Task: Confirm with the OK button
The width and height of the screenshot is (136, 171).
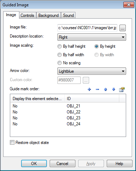Action: tap(34, 163)
